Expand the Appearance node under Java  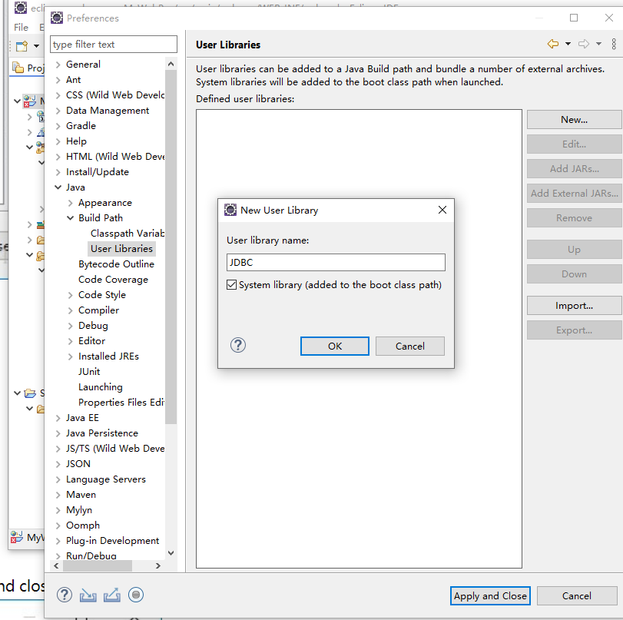pos(71,203)
